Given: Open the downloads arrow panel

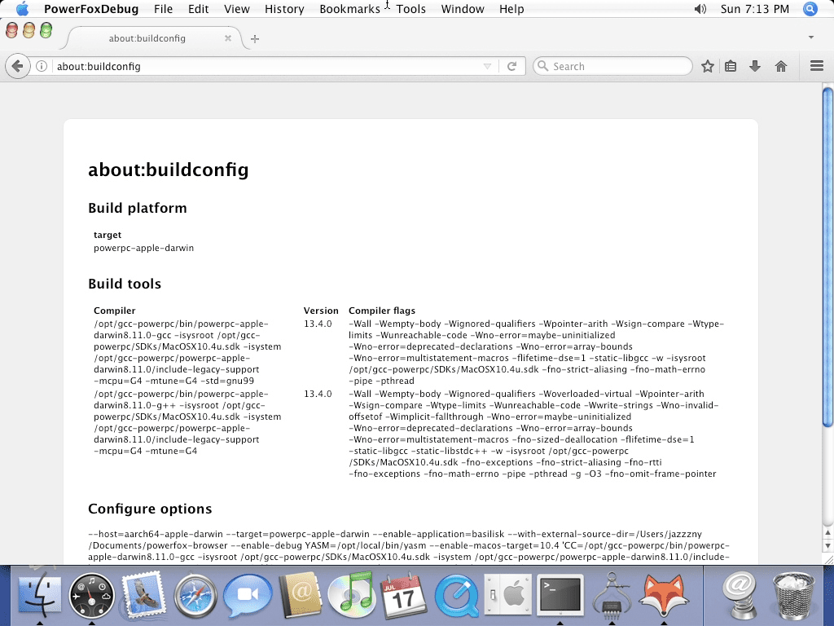Looking at the screenshot, I should (755, 66).
